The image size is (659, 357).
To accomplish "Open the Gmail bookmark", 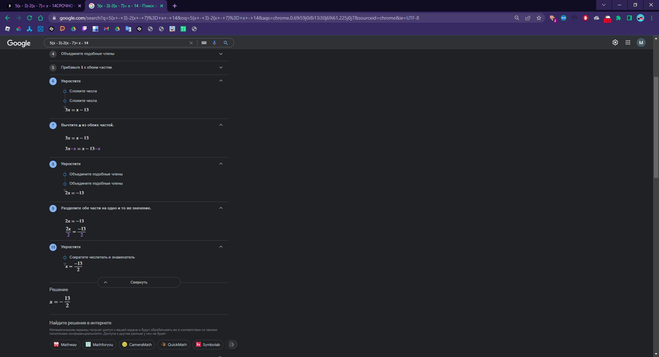I will (106, 29).
